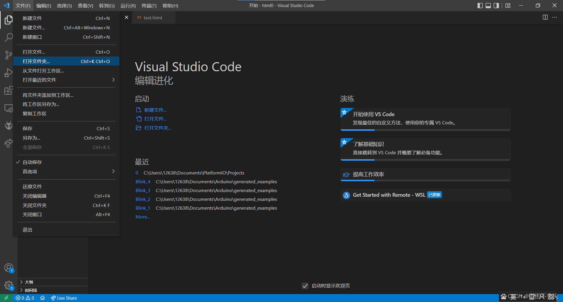Click the VS Code logo icon in title bar
This screenshot has height=302, width=563.
pyautogui.click(x=6, y=6)
